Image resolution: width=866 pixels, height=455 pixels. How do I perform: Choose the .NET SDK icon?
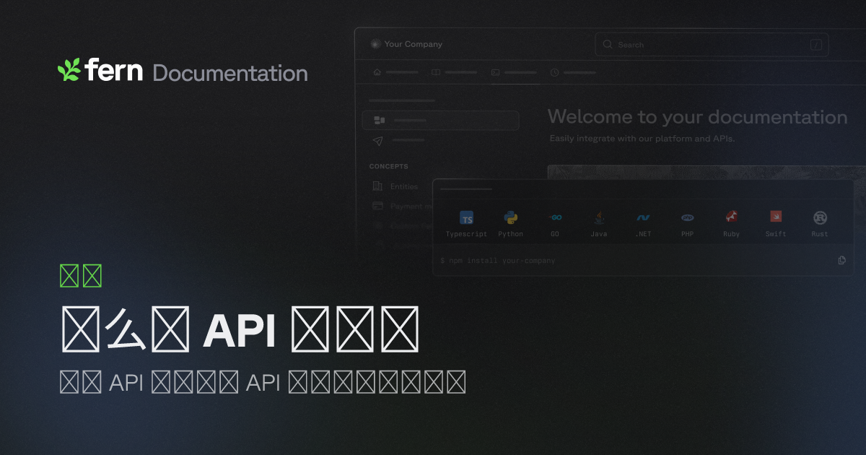tap(643, 217)
